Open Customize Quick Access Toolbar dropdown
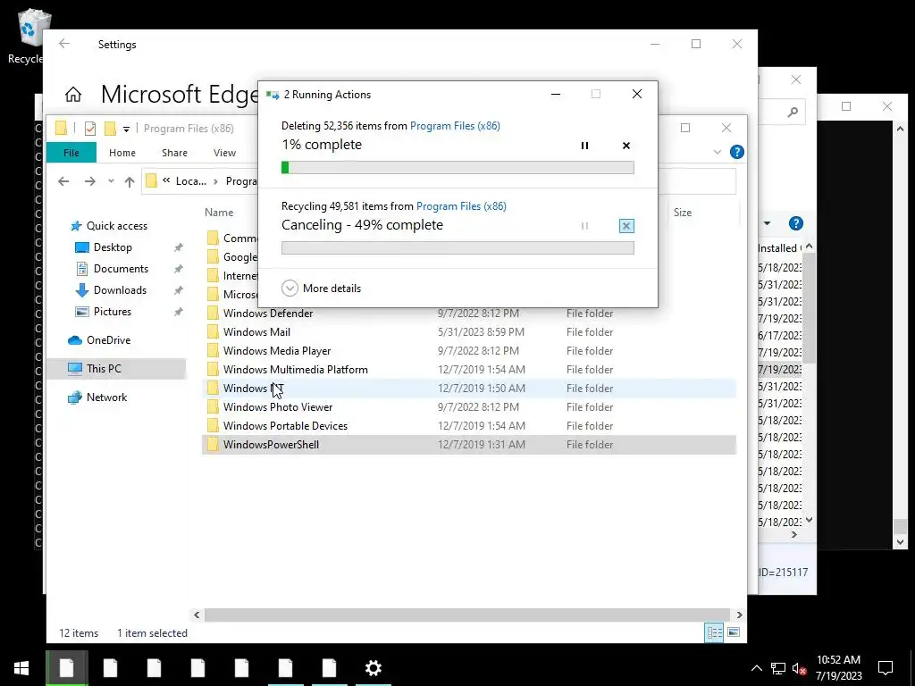 tap(126, 129)
